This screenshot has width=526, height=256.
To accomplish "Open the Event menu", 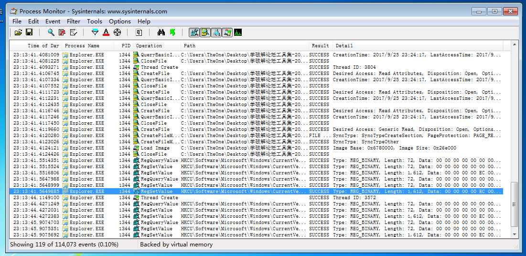I will (x=53, y=21).
